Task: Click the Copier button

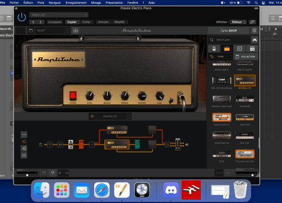Action: click(72, 22)
